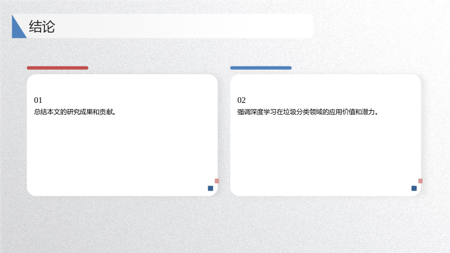The image size is (450, 253).
Task: Click the red bar above card 01
Action: pyautogui.click(x=58, y=68)
